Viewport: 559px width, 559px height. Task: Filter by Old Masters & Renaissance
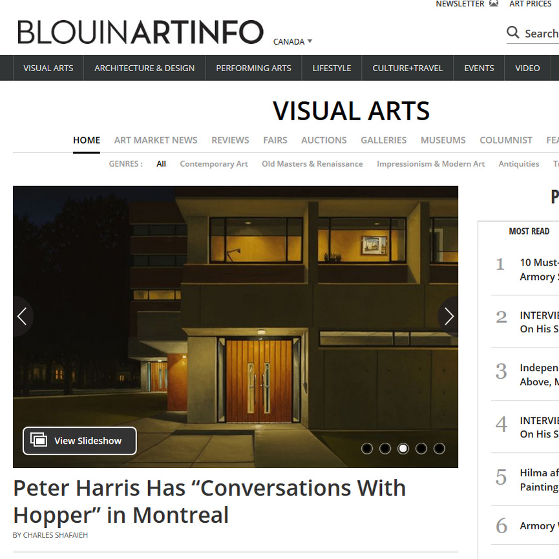coord(312,163)
